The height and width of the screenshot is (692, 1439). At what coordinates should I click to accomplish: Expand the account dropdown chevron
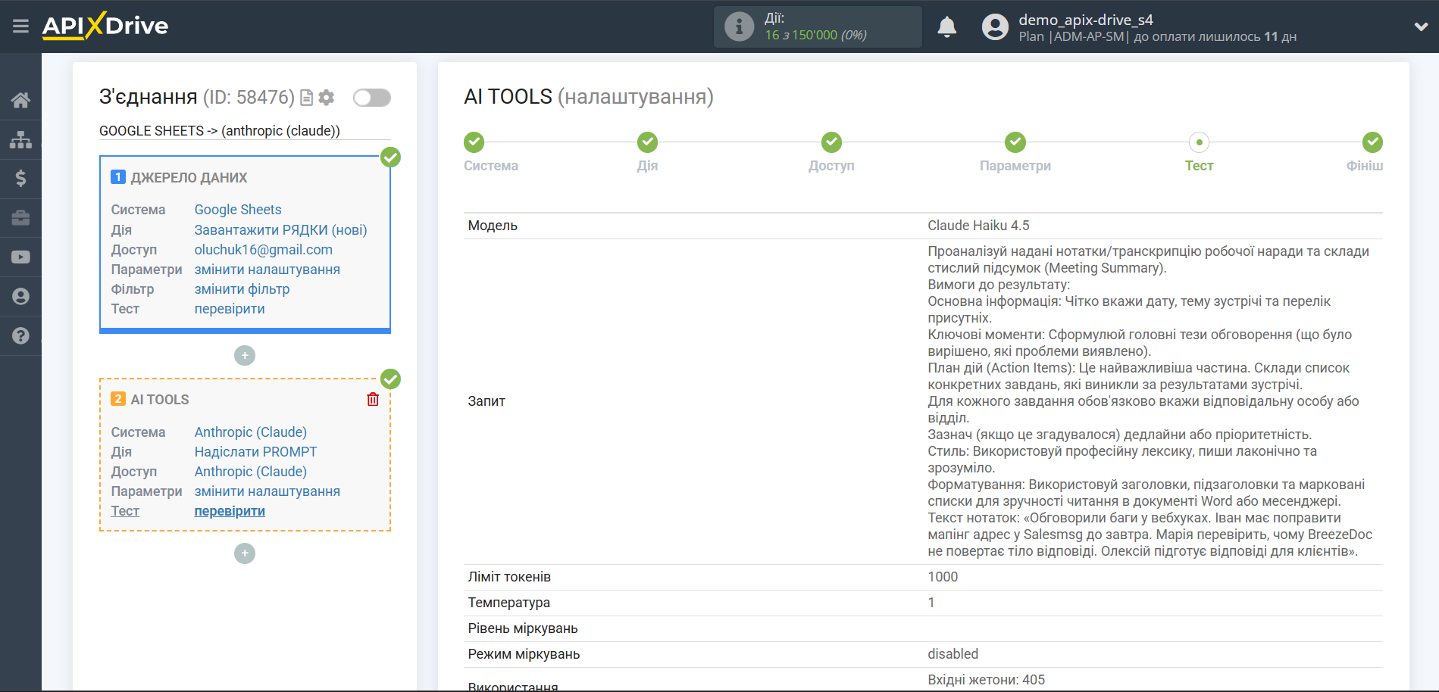1421,26
